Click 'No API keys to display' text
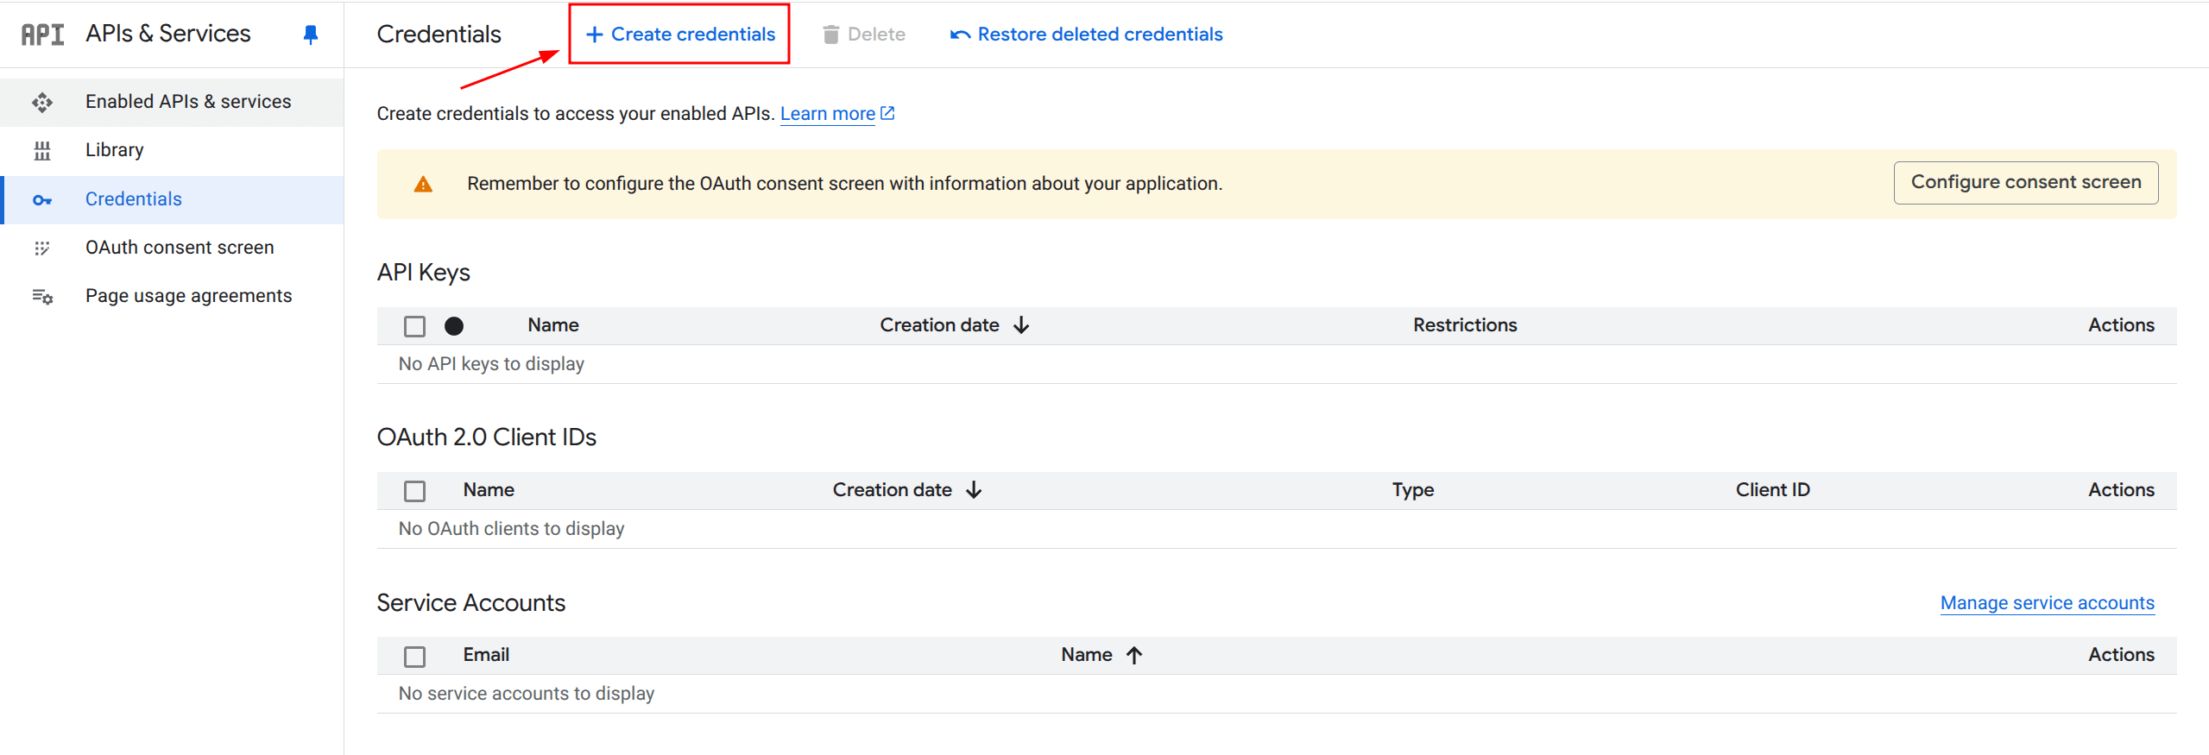The image size is (2209, 755). [x=491, y=364]
